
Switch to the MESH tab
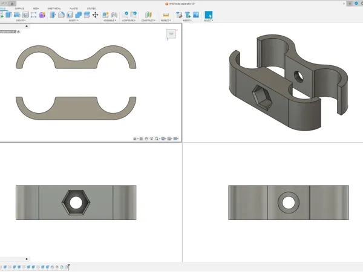pyautogui.click(x=36, y=8)
